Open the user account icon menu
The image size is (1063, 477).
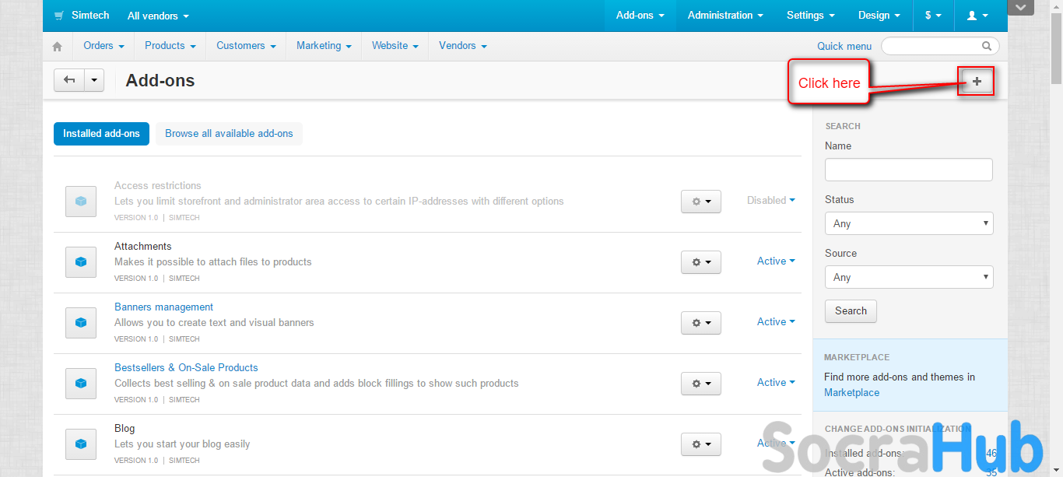[x=977, y=16]
